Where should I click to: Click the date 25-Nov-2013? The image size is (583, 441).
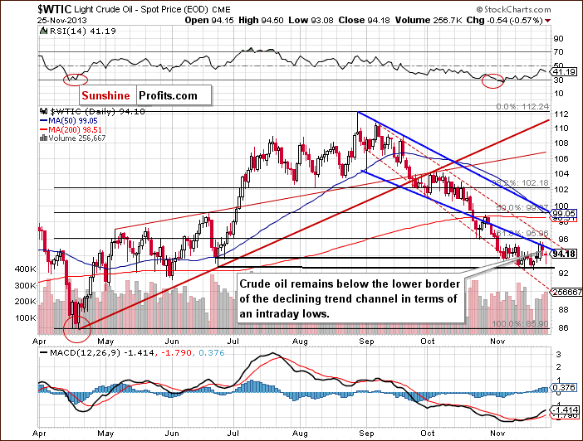(61, 21)
